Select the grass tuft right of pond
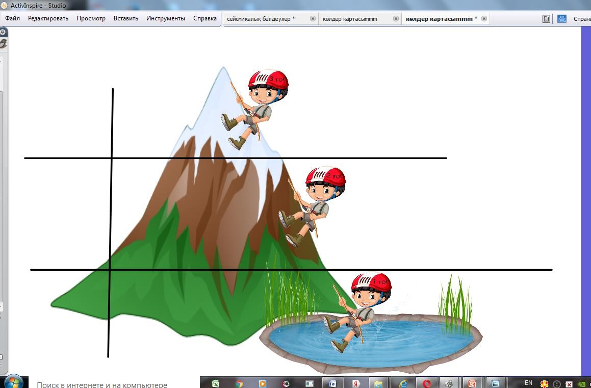 pyautogui.click(x=455, y=305)
